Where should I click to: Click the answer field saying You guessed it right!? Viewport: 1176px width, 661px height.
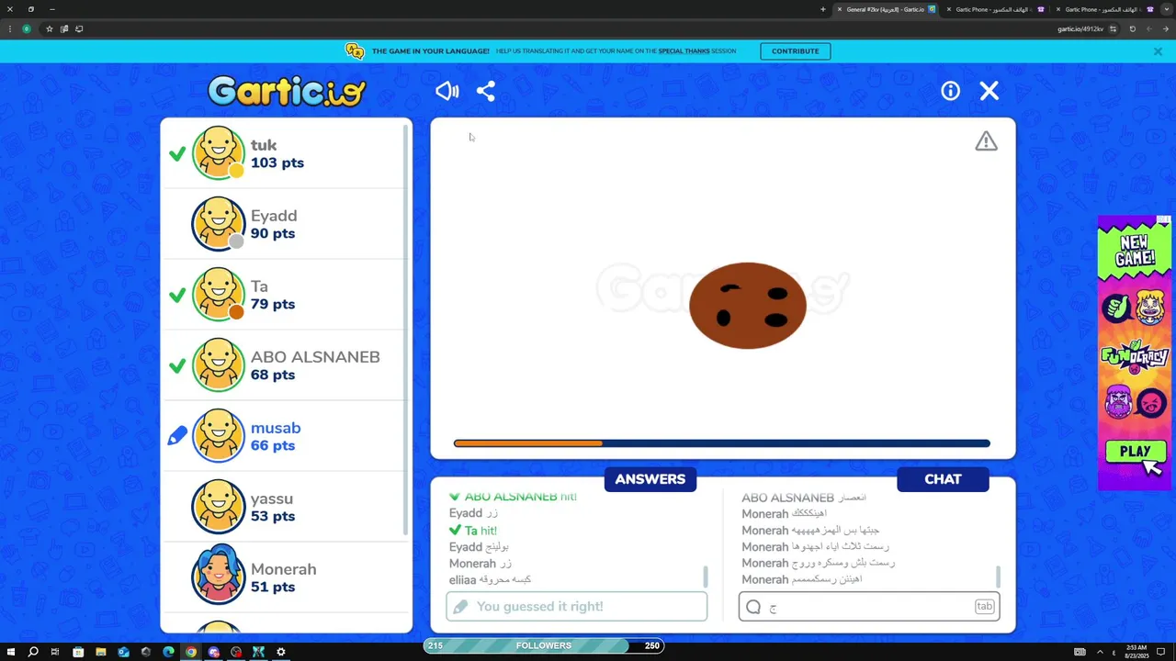576,606
